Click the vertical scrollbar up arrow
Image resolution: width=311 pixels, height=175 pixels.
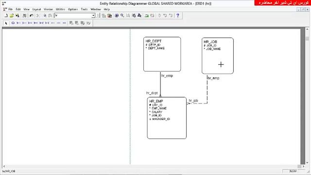coord(307,29)
